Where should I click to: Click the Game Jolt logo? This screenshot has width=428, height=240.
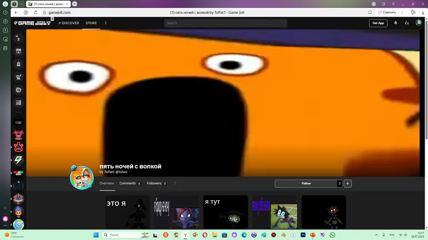pyautogui.click(x=32, y=23)
